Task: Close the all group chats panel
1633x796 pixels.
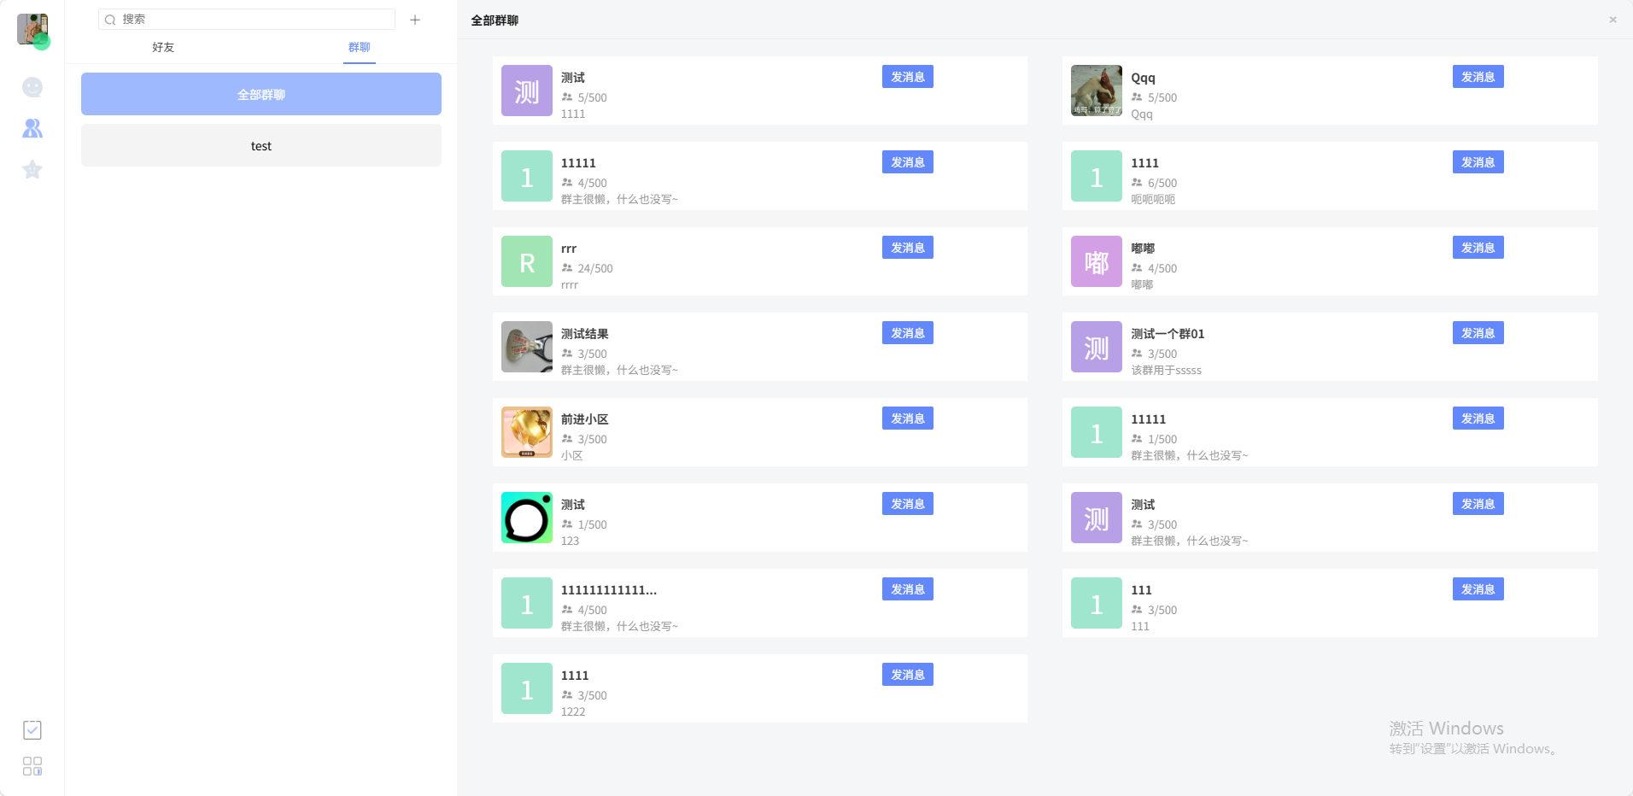Action: (1613, 20)
